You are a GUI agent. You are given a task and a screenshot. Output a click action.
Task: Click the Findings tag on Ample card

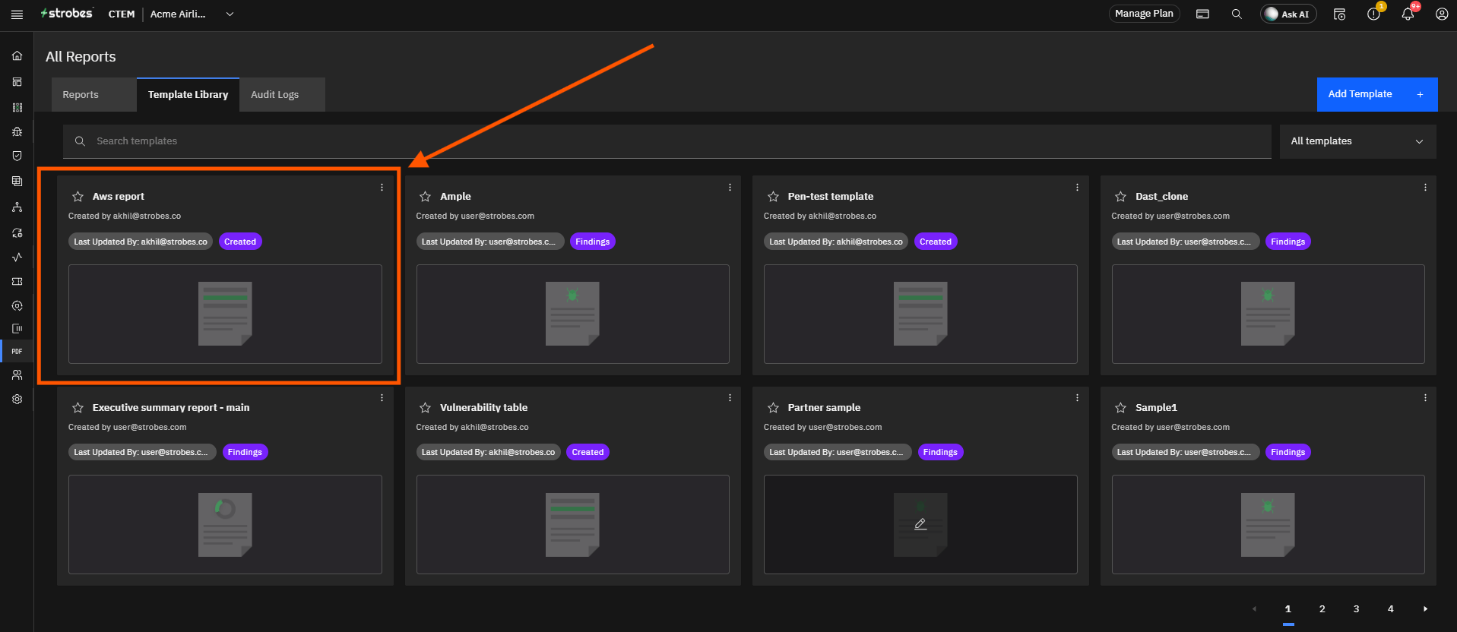[592, 242]
